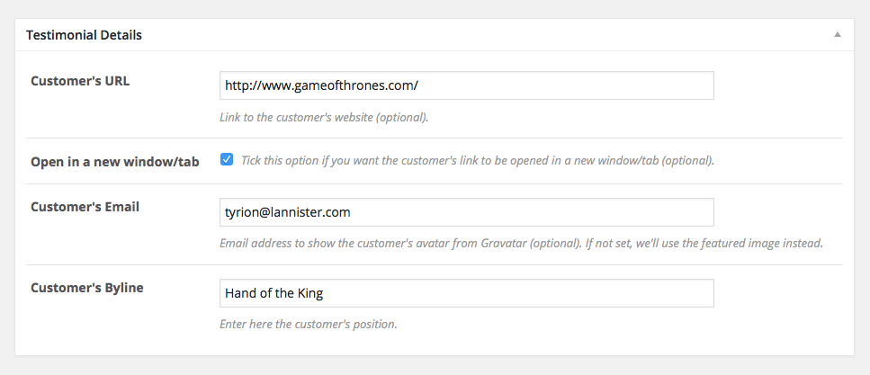Click the Gravatar email help text
The height and width of the screenshot is (375, 870).
(x=521, y=243)
